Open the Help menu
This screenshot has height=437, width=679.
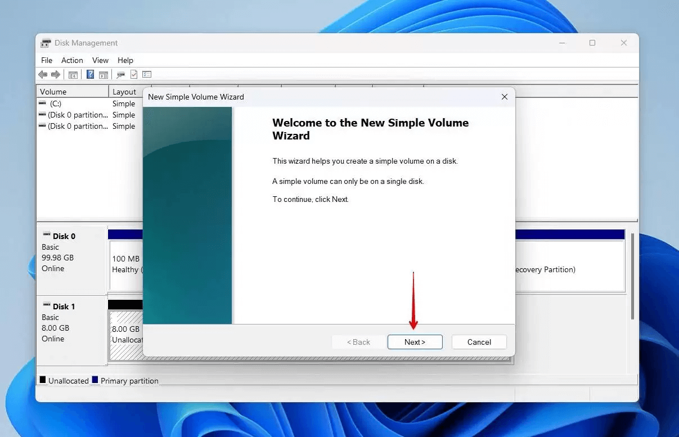125,60
